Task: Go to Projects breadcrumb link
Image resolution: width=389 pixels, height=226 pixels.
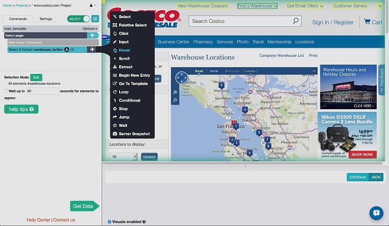Action: [x=21, y=5]
